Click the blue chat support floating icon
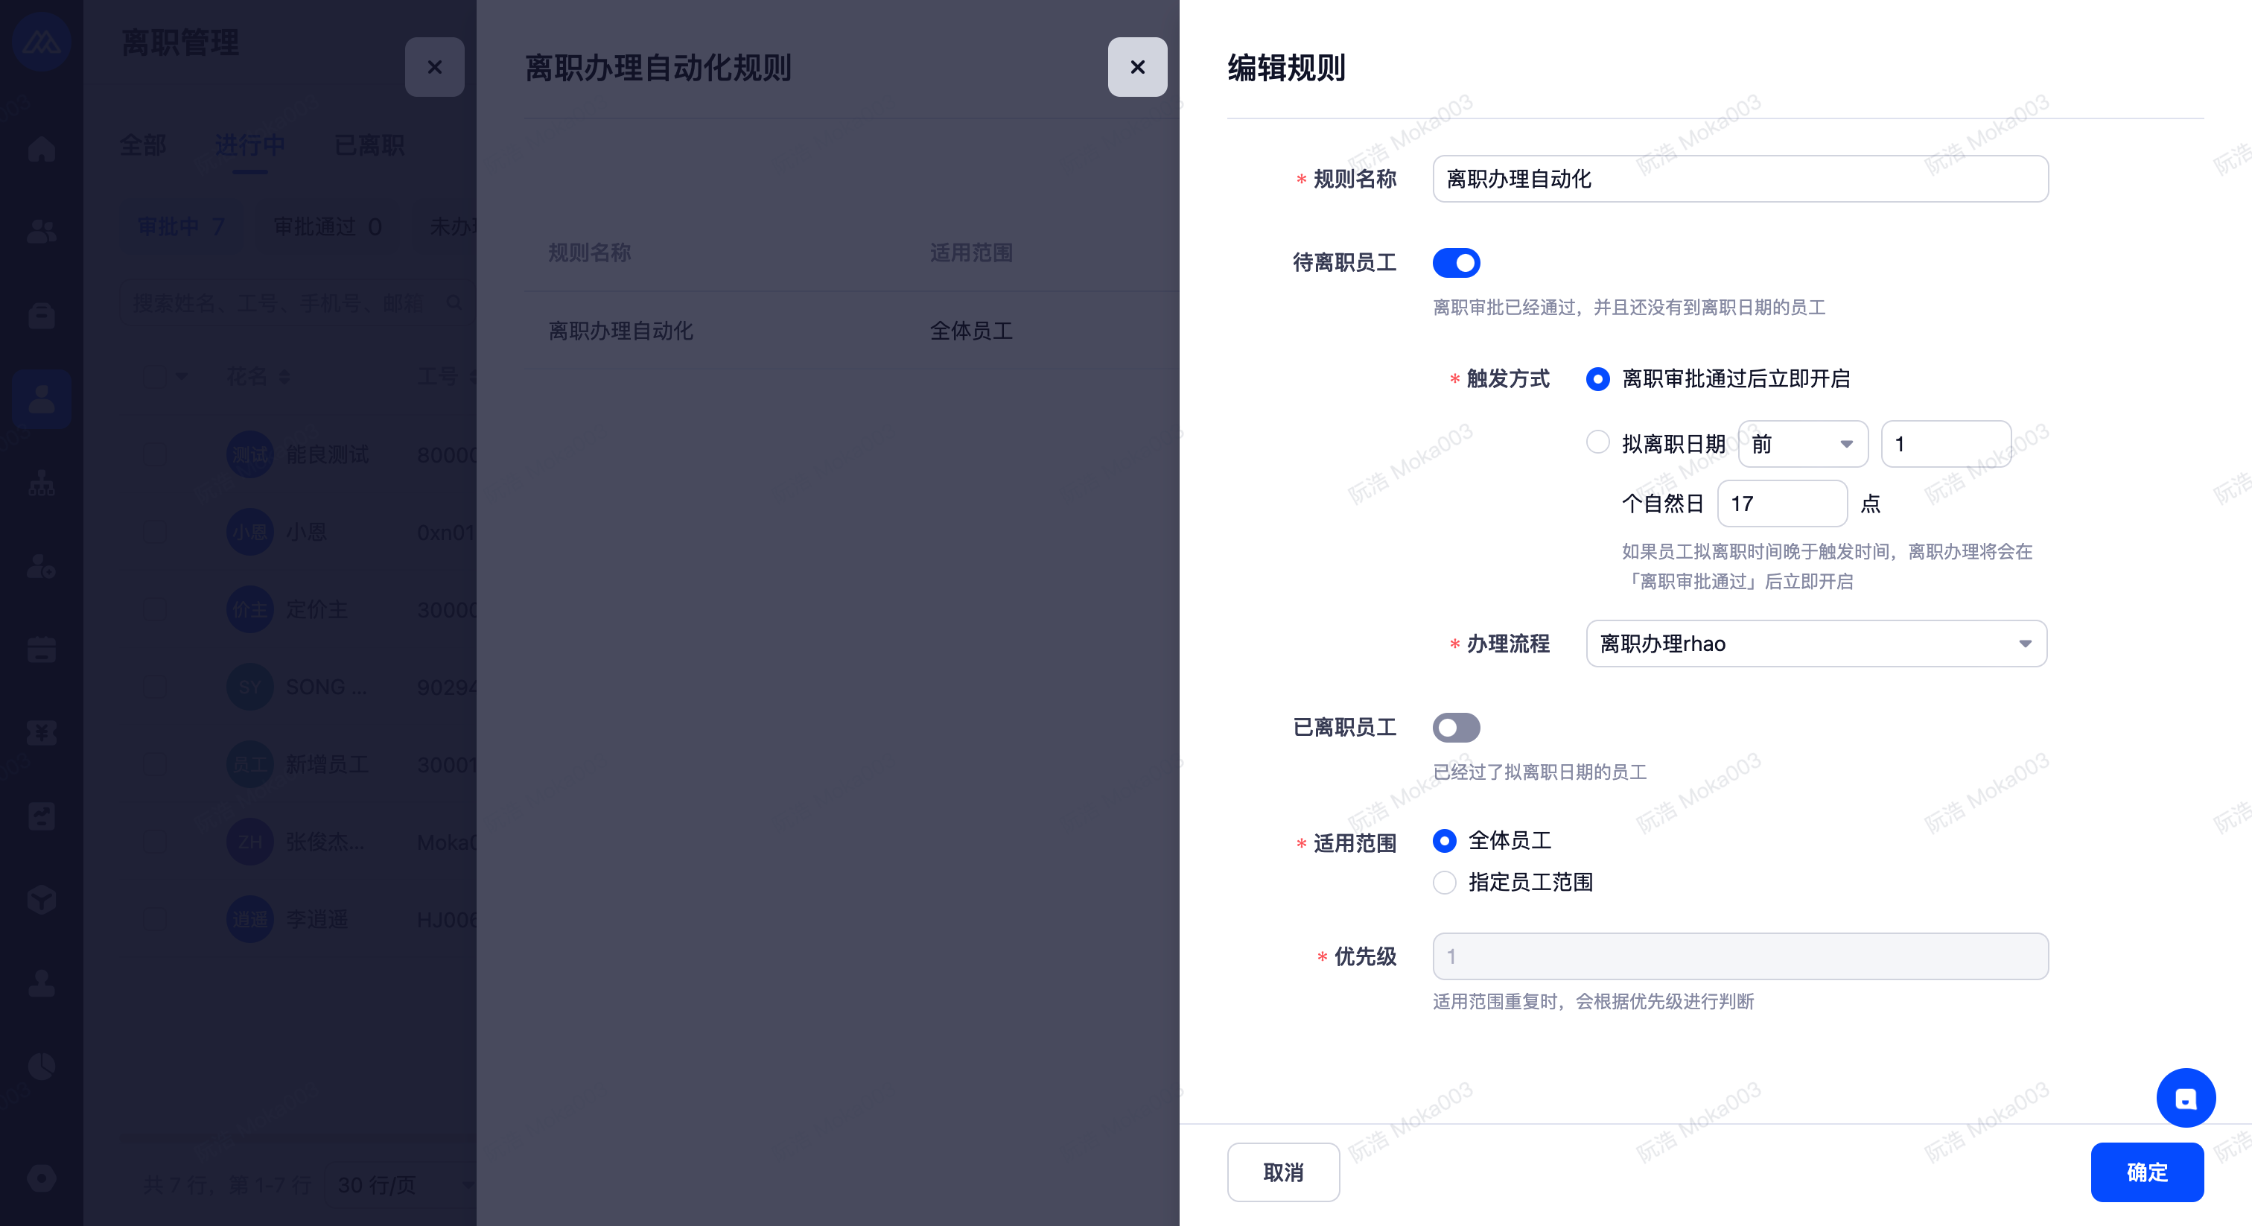This screenshot has width=2252, height=1226. 2185,1099
